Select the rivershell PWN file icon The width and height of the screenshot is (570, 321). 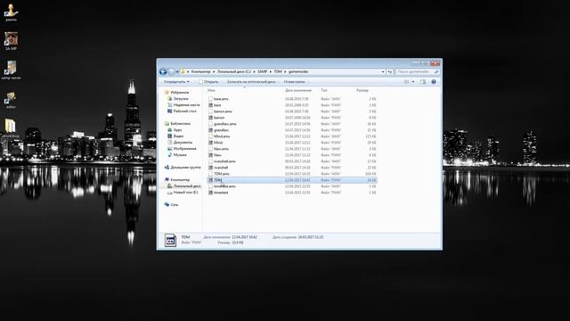pos(210,168)
